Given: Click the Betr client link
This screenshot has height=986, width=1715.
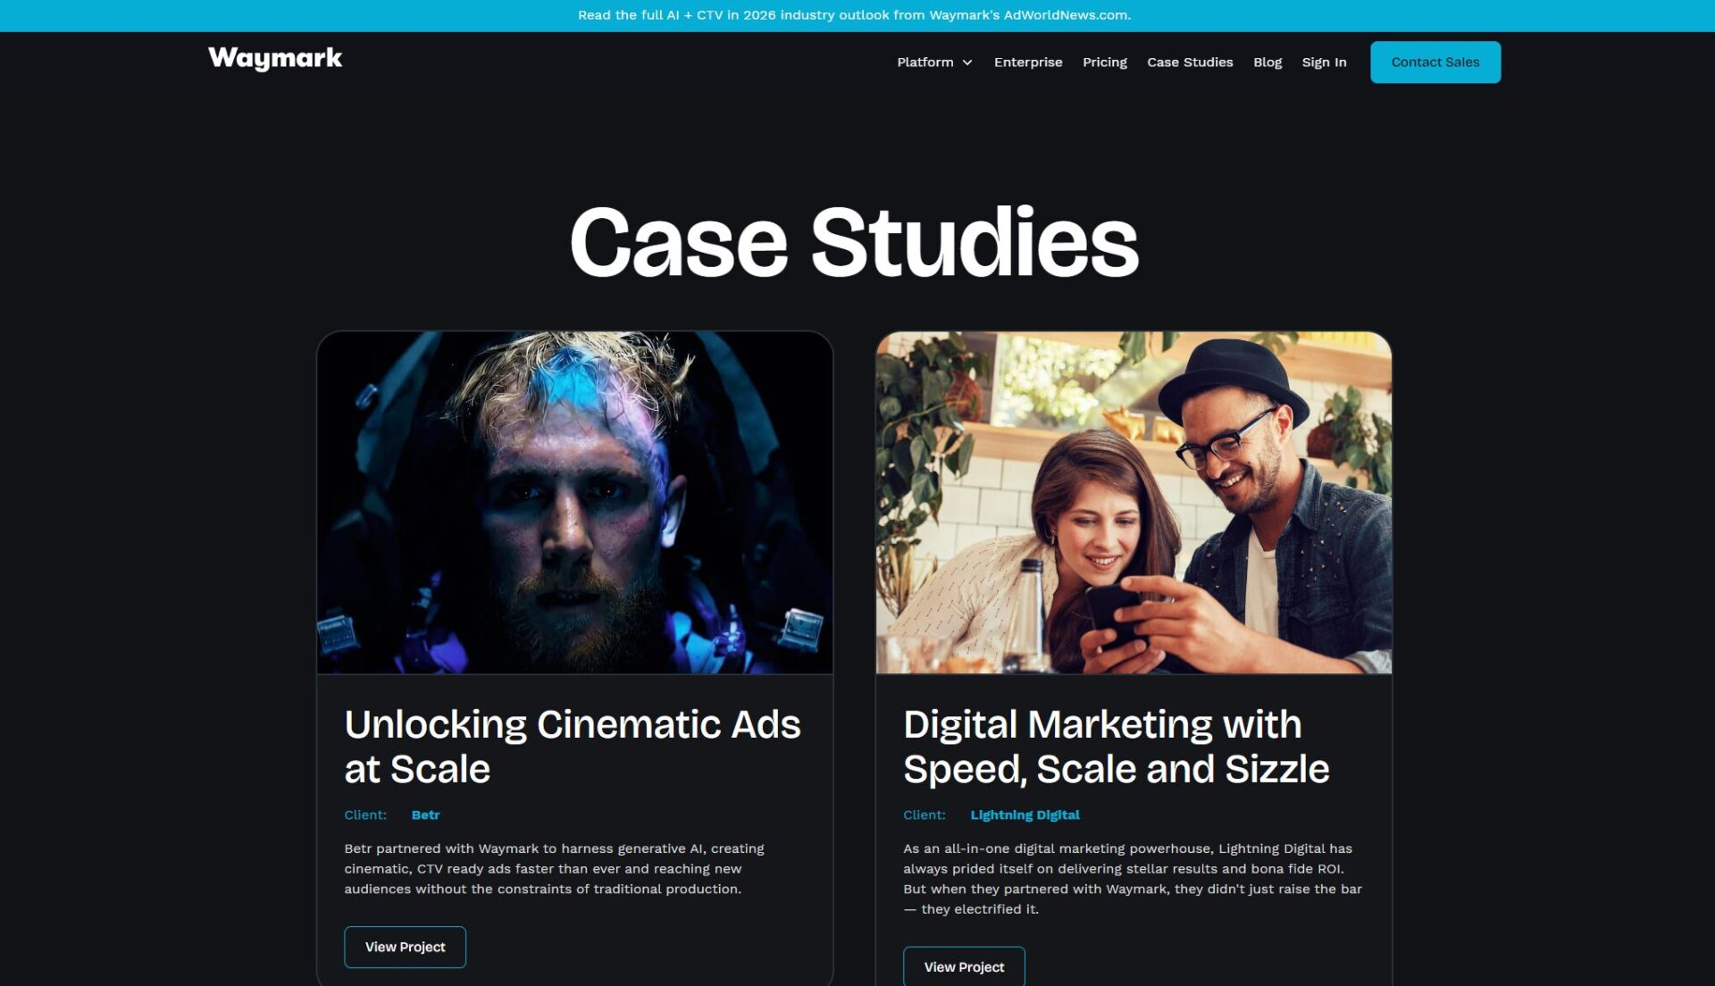Looking at the screenshot, I should point(425,815).
